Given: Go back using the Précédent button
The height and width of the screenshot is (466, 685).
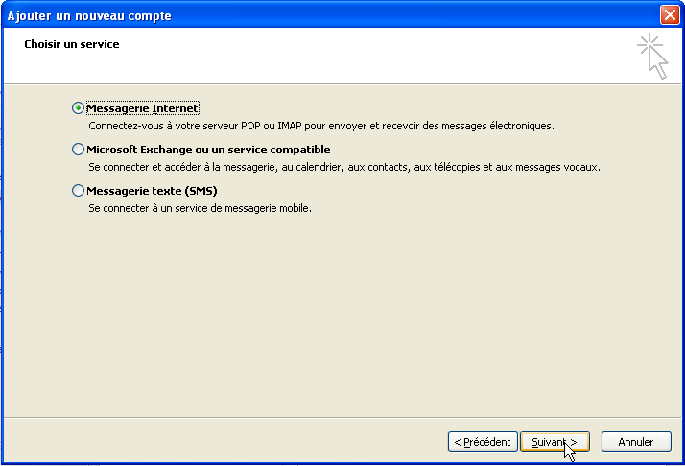Looking at the screenshot, I should click(483, 441).
